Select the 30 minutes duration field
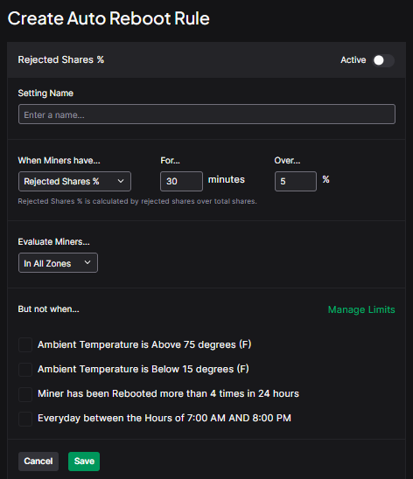This screenshot has height=479, width=413. 181,181
